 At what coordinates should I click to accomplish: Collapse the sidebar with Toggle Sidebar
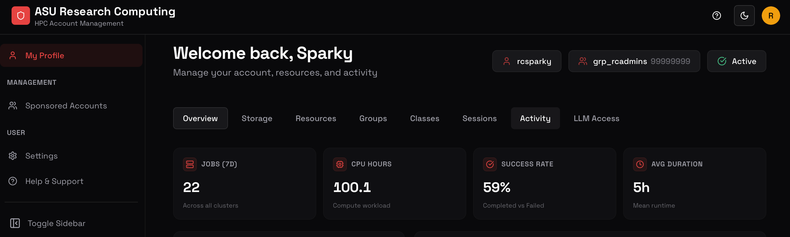(48, 223)
